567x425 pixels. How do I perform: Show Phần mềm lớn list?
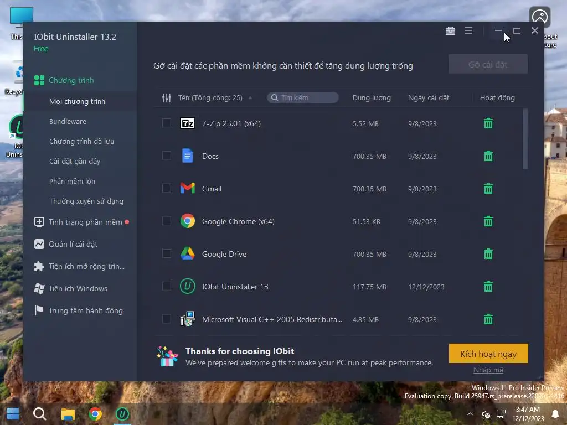pos(73,181)
